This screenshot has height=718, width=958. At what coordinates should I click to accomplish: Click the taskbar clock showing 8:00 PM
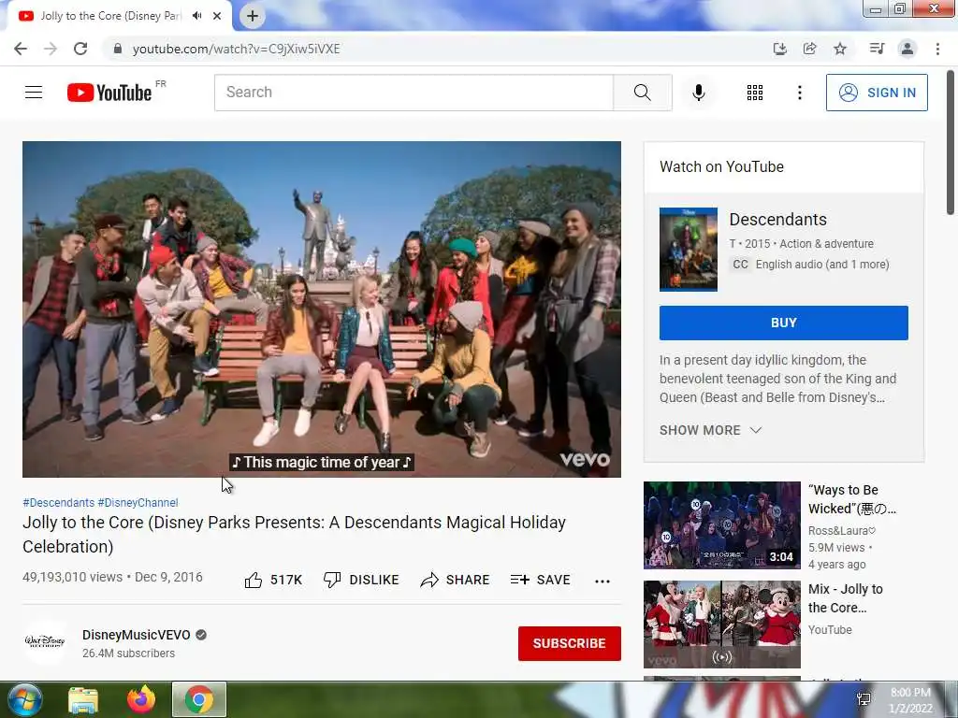coord(910,700)
